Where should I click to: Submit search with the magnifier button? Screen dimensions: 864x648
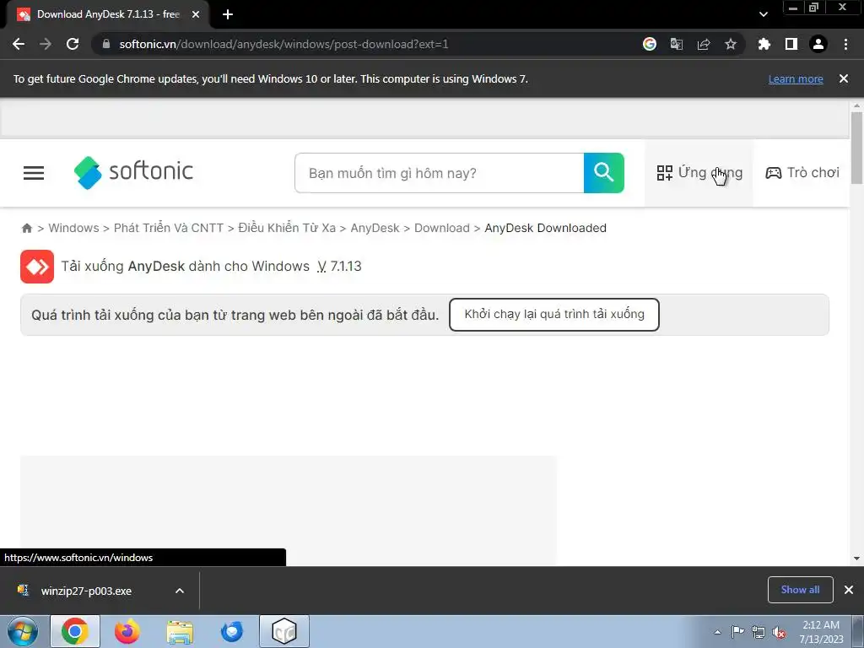[x=604, y=173]
